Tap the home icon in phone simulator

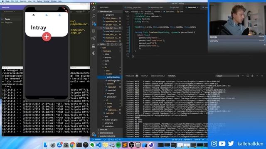pos(33,15)
